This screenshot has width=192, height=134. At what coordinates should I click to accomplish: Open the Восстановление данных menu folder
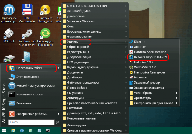click(x=95, y=31)
